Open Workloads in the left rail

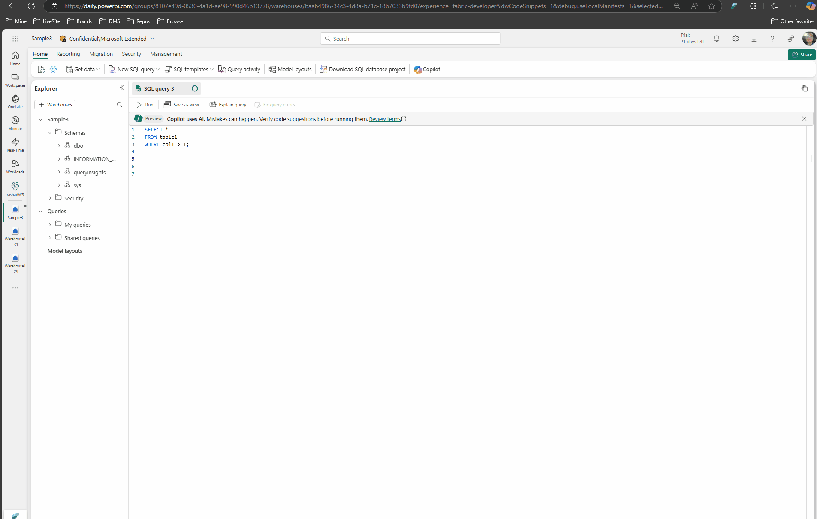[15, 167]
